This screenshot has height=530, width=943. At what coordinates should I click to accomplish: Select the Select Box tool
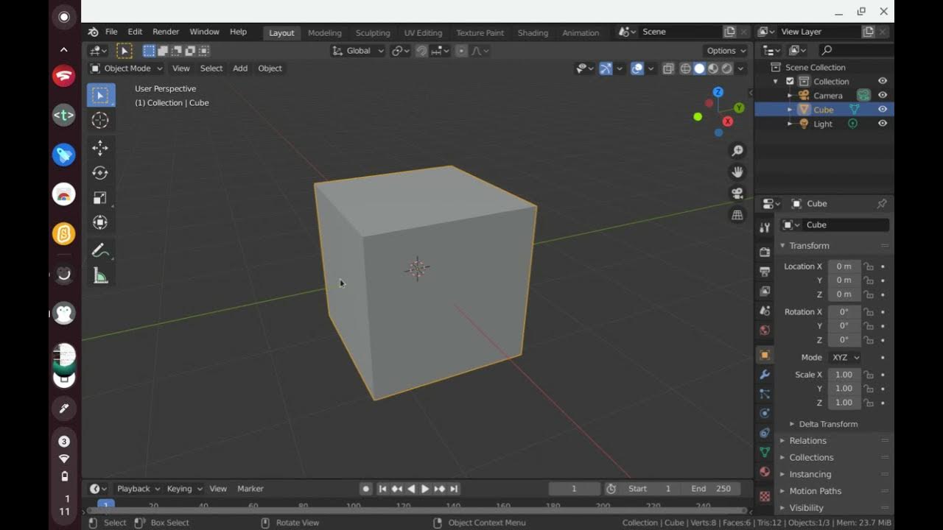pyautogui.click(x=100, y=95)
